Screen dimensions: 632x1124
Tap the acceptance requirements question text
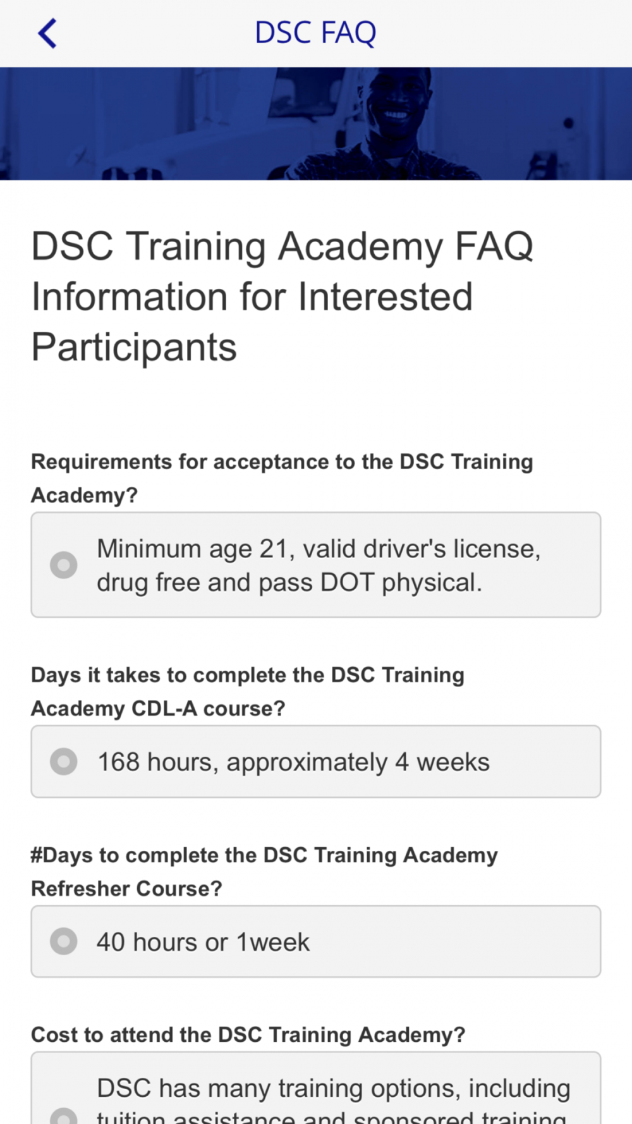[x=282, y=478]
